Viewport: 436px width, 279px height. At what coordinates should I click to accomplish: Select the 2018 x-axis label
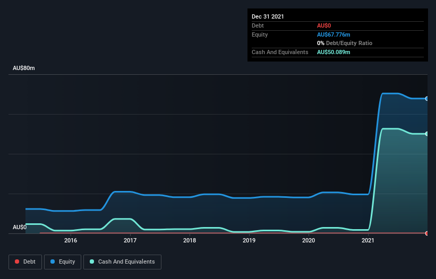tap(190, 240)
